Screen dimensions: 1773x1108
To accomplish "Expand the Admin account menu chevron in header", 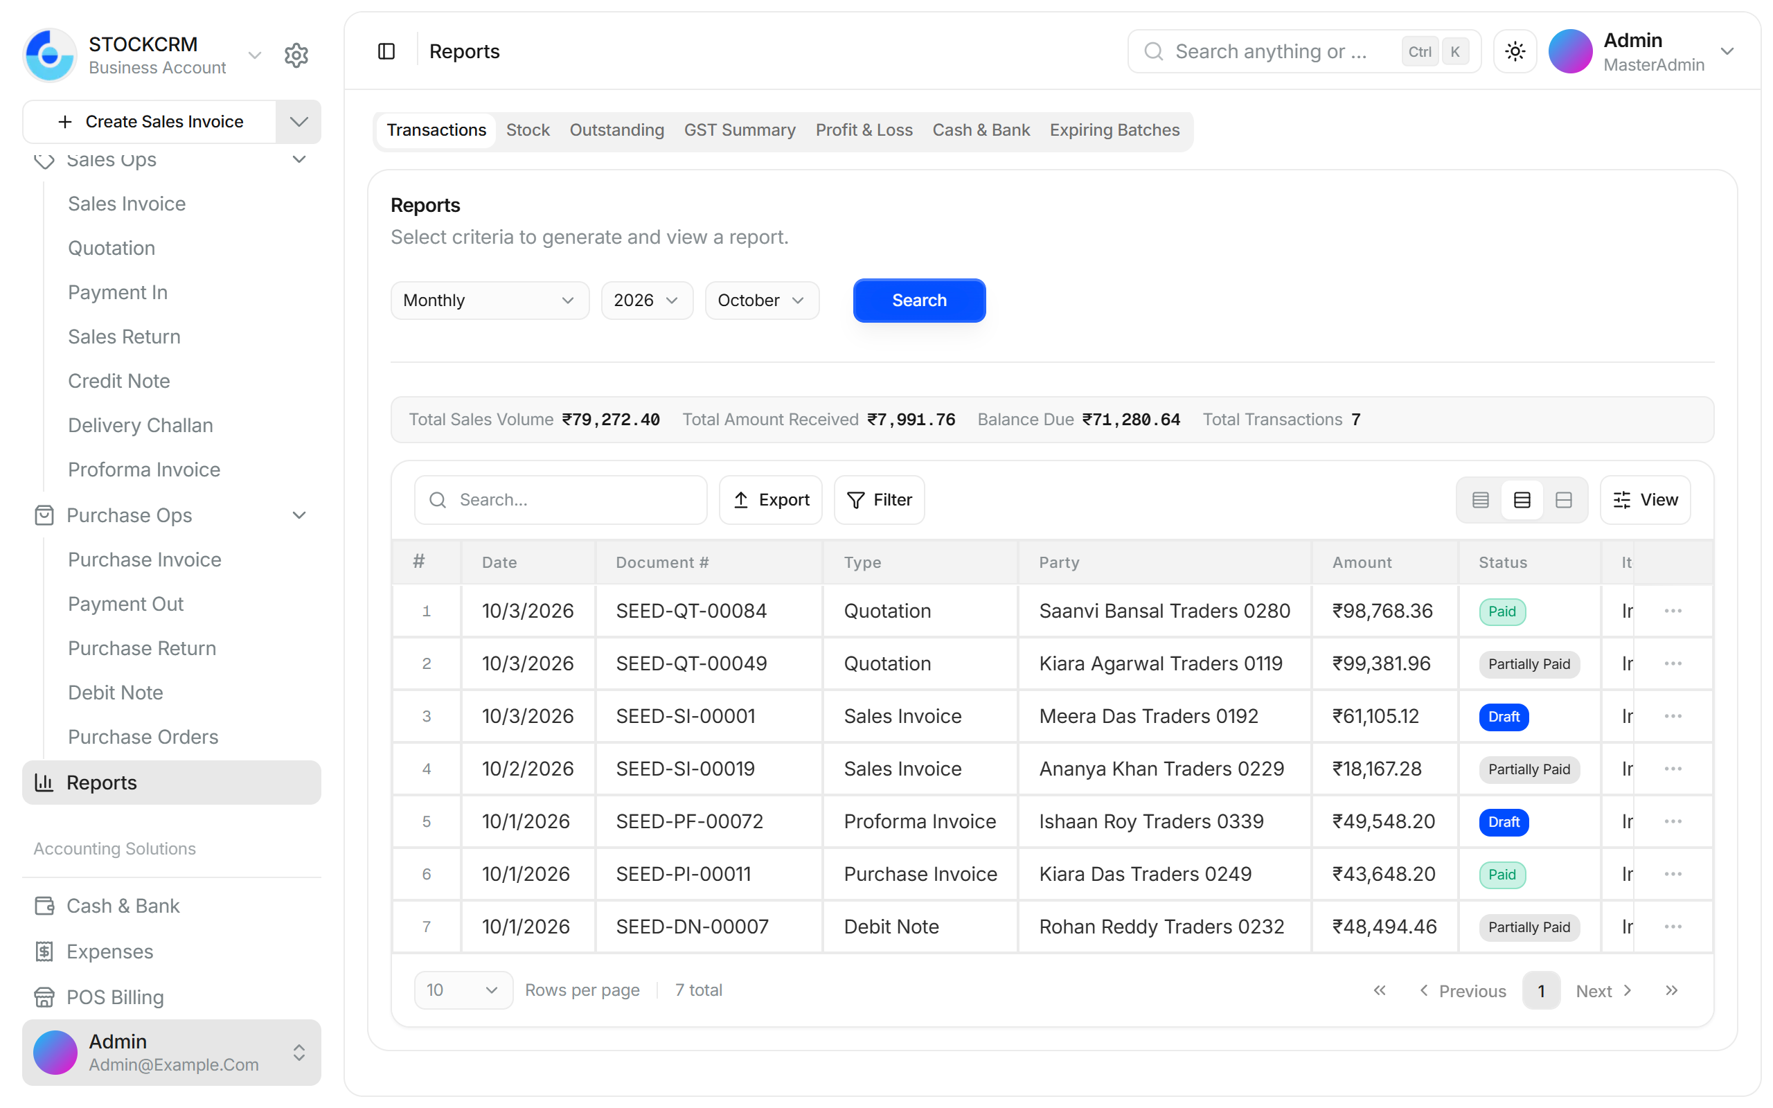I will pos(1727,51).
